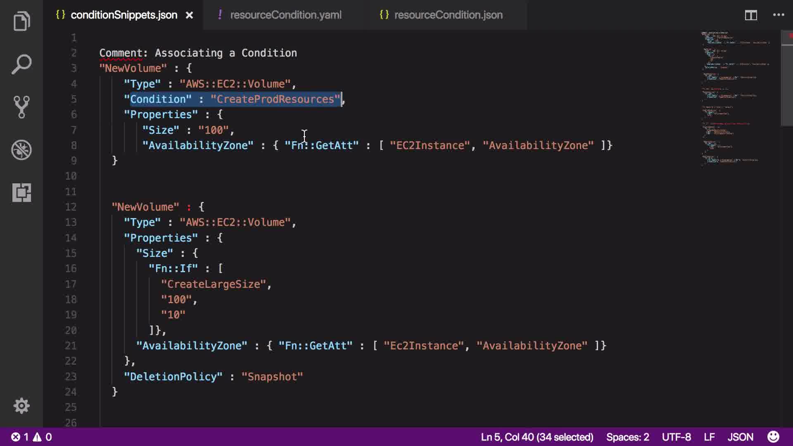
Task: Switch to the resourceCondition.yaml tab
Action: (x=285, y=15)
